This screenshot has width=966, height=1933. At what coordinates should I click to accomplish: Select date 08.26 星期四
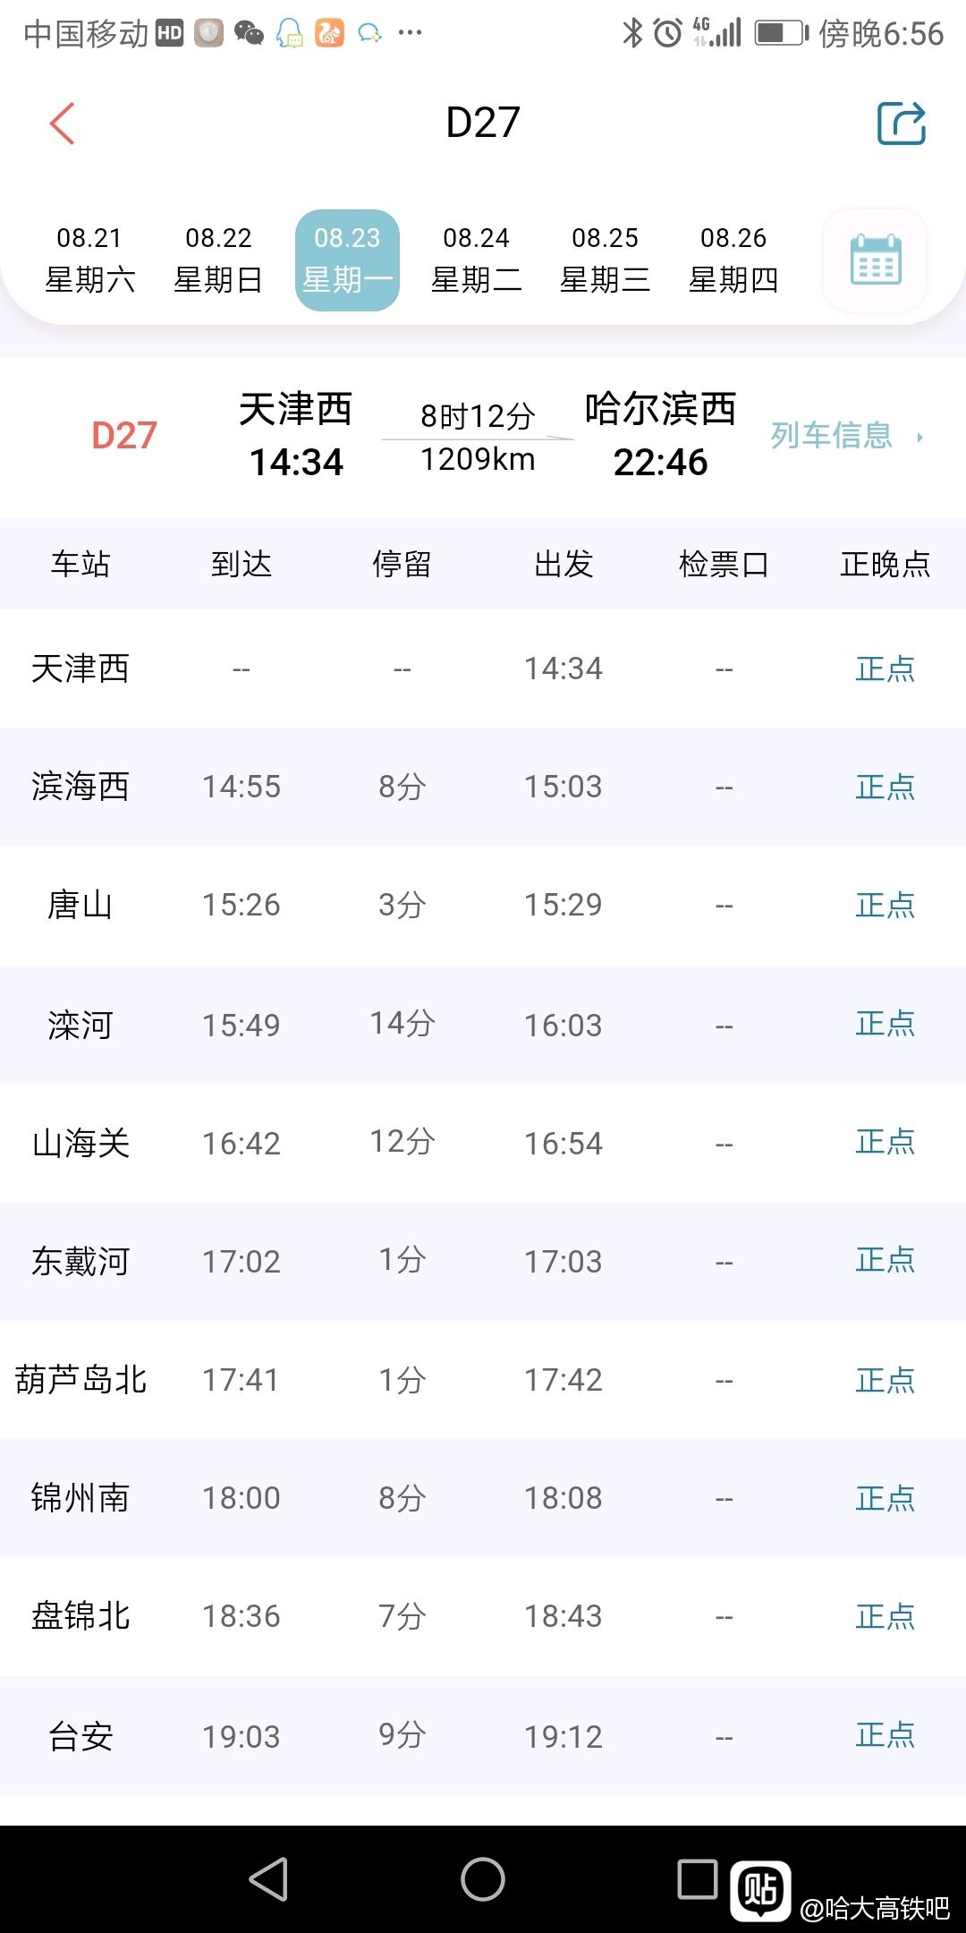pos(733,260)
